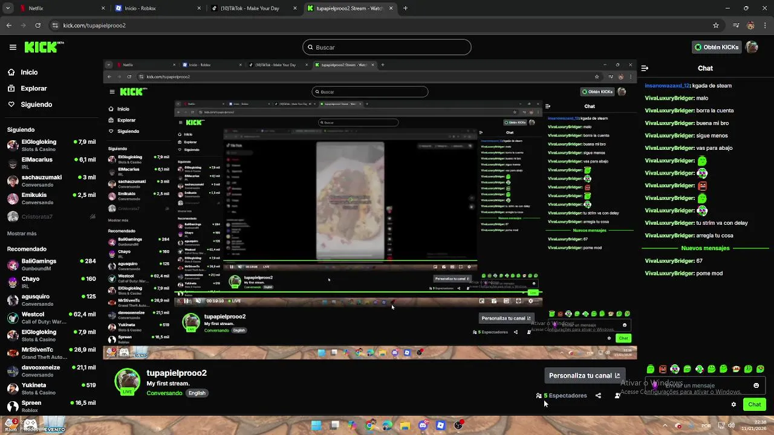The image size is (774, 435).
Task: Go forward in browser history
Action: click(x=23, y=25)
